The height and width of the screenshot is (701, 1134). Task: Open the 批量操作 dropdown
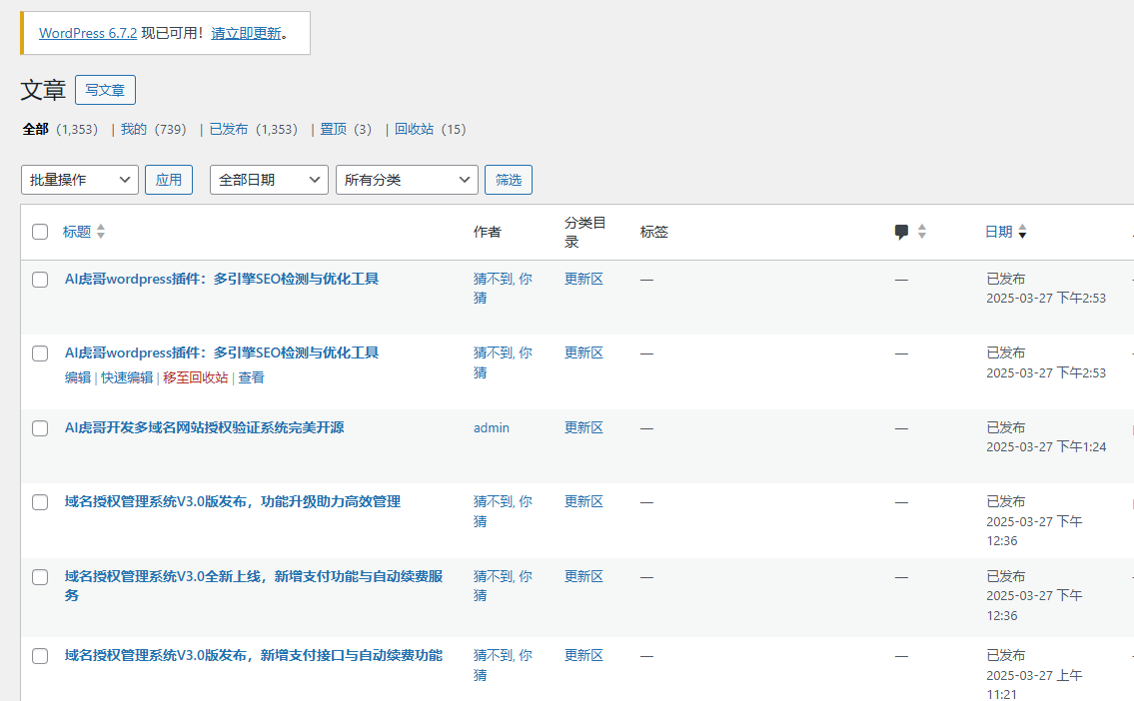pos(80,180)
